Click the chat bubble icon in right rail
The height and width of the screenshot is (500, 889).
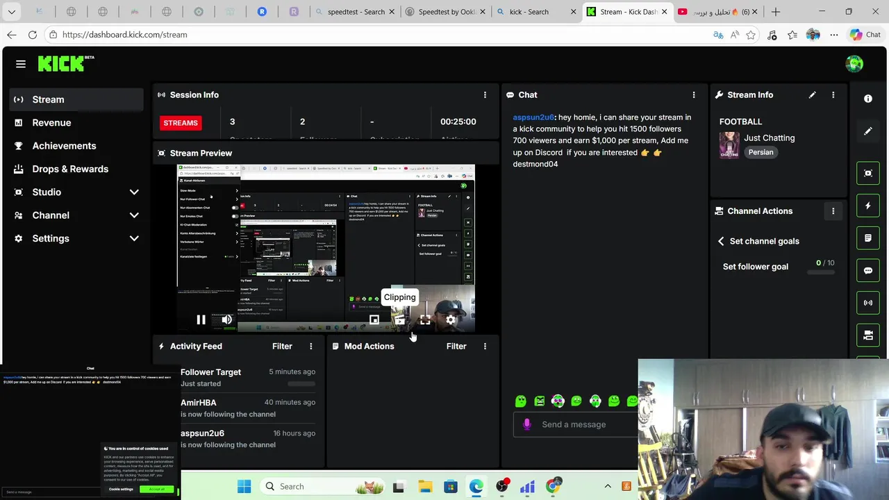pos(867,271)
